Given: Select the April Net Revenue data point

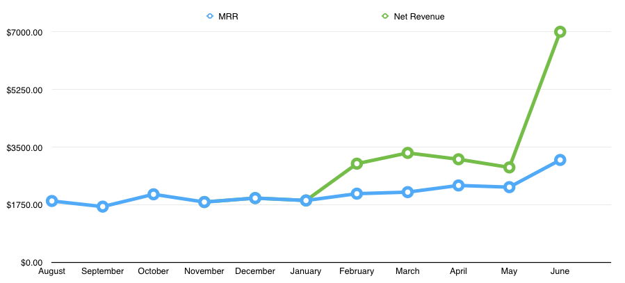Looking at the screenshot, I should [459, 160].
